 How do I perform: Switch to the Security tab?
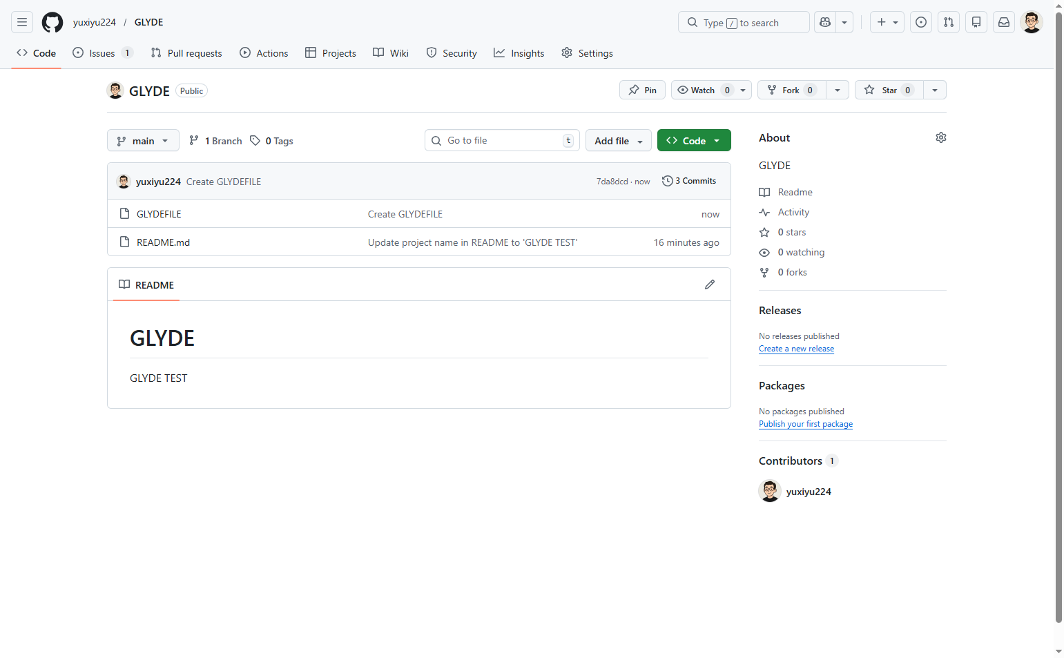coord(452,53)
